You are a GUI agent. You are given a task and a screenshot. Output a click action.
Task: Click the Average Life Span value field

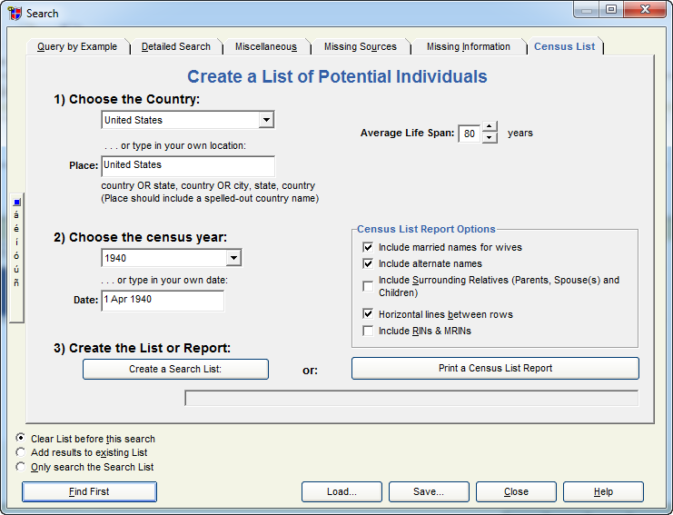pyautogui.click(x=470, y=134)
